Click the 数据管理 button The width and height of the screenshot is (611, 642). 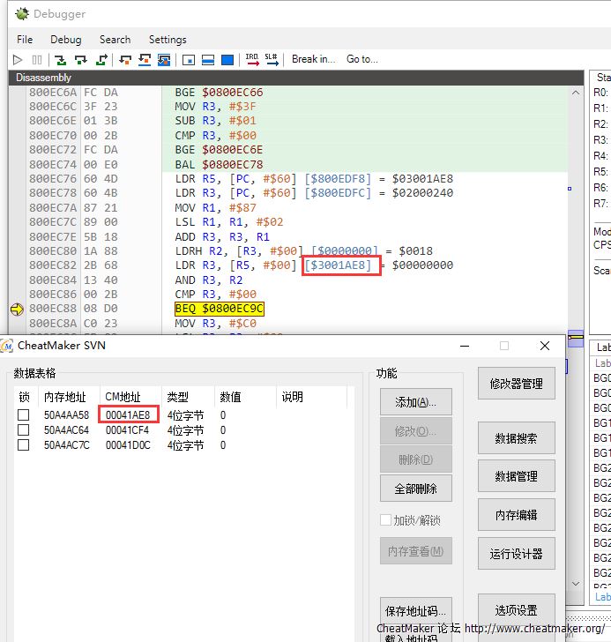click(517, 476)
